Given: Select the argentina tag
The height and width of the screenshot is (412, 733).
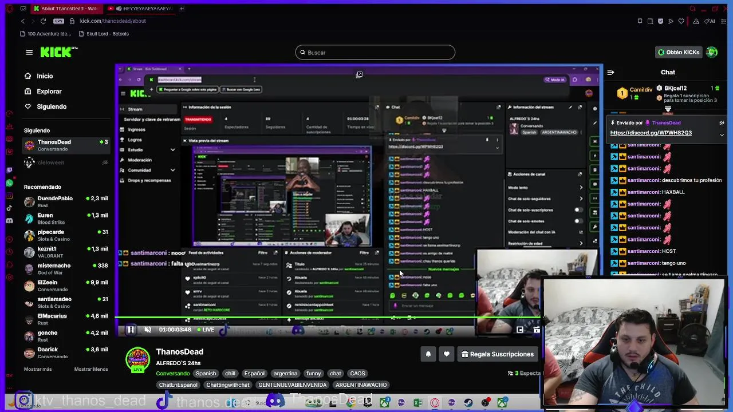Looking at the screenshot, I should [285, 374].
